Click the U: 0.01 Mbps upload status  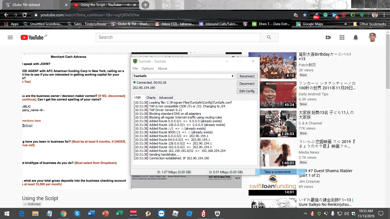(x=226, y=172)
